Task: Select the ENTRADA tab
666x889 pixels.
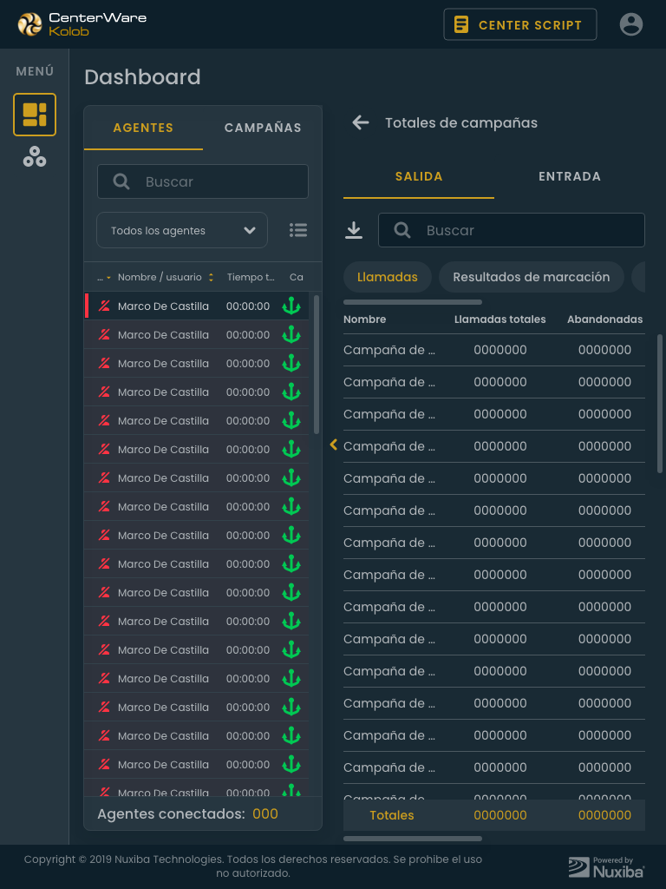Action: tap(570, 176)
